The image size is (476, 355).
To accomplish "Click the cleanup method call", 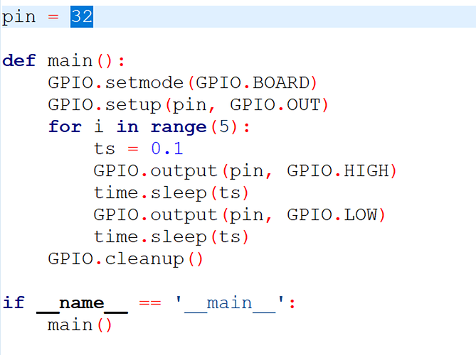I will tap(144, 259).
